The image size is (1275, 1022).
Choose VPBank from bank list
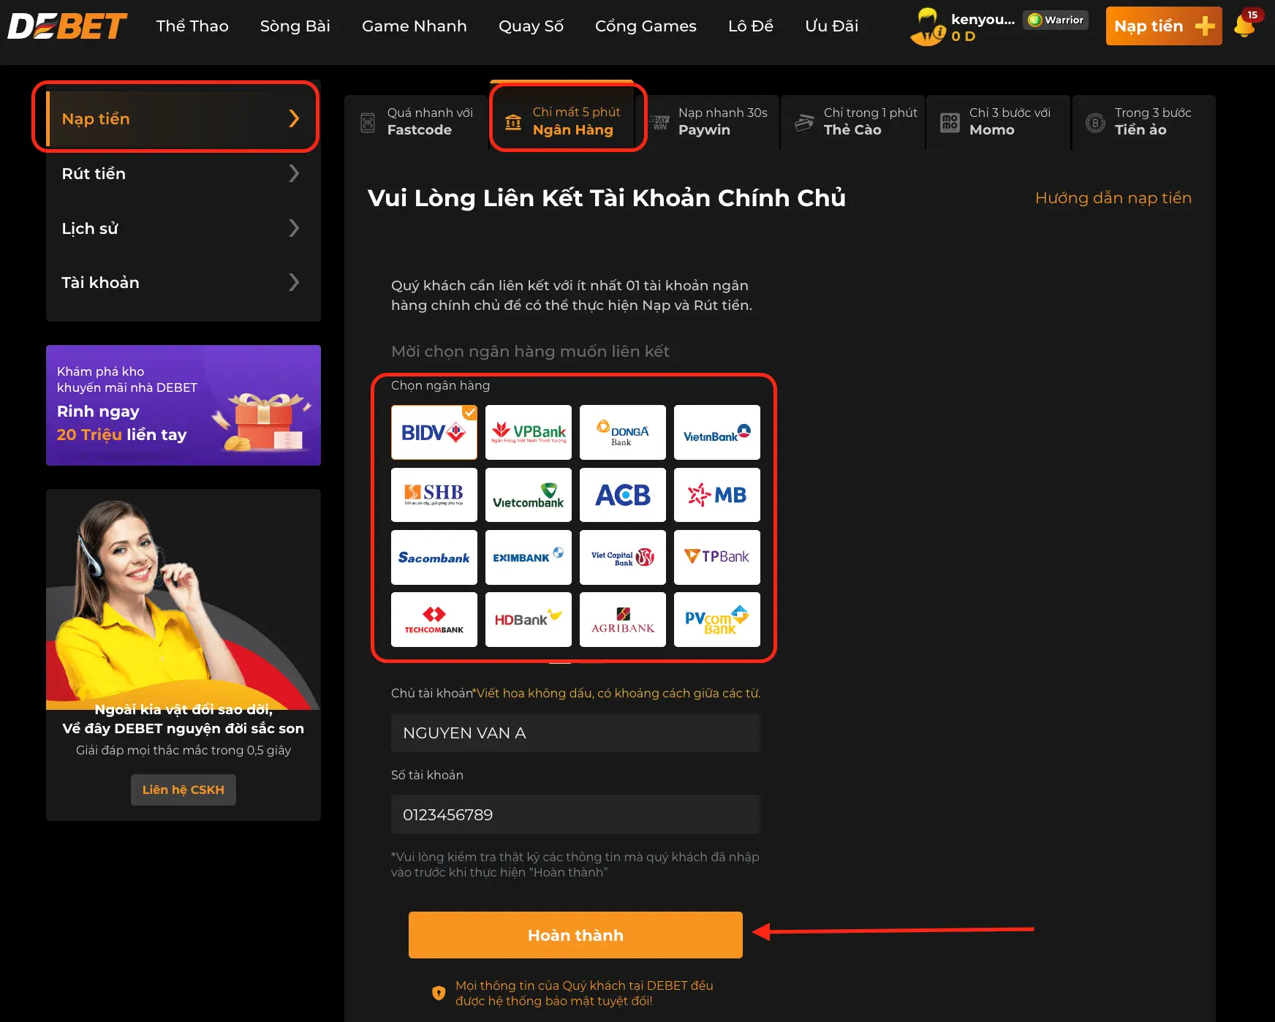pyautogui.click(x=529, y=432)
